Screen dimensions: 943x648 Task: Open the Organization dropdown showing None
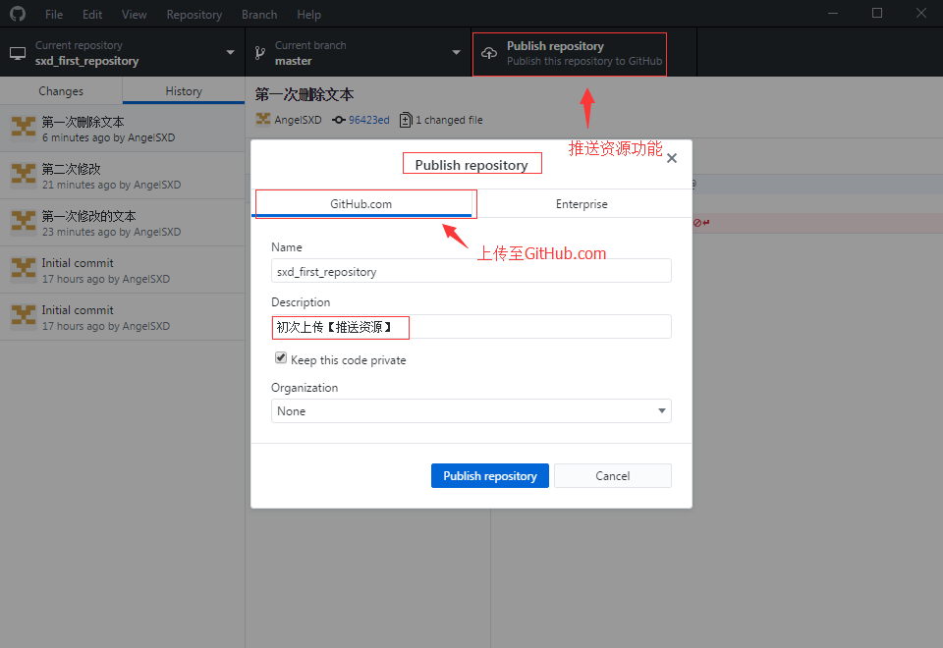pyautogui.click(x=471, y=411)
